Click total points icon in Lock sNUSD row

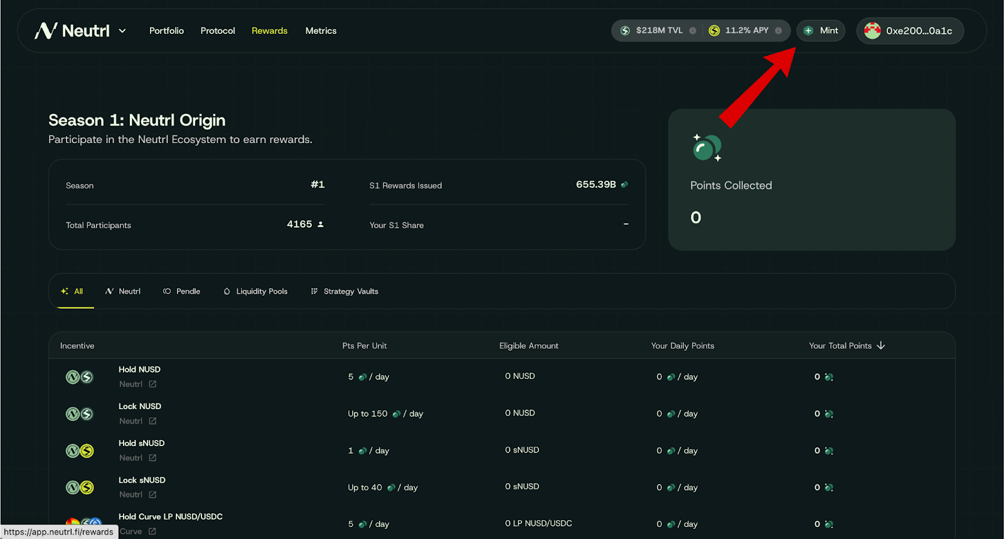tap(829, 488)
